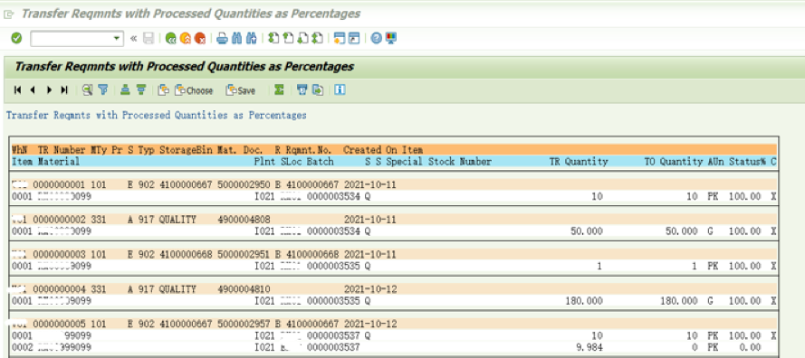Click the red Cancel icon
This screenshot has width=805, height=358.
tap(200, 39)
